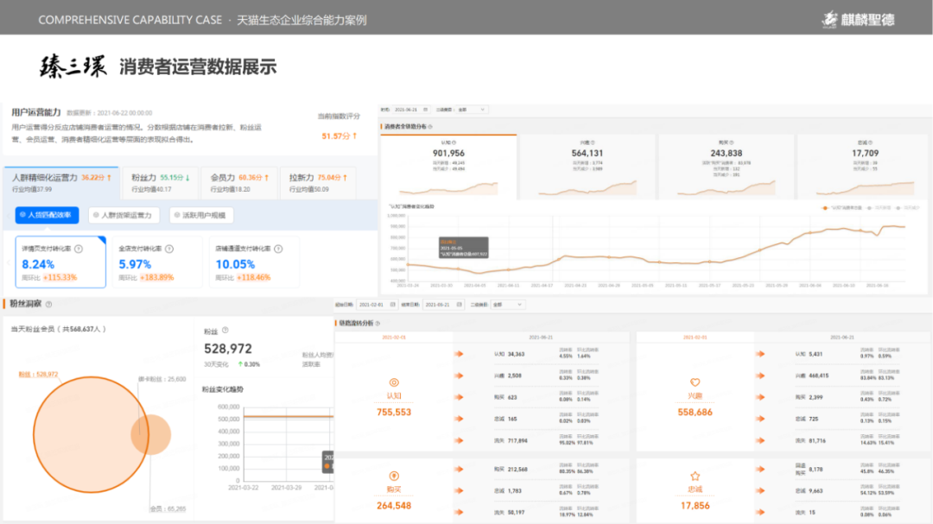933x524 pixels.
Task: Select the 购买 243,838 card tab
Action: [726, 167]
